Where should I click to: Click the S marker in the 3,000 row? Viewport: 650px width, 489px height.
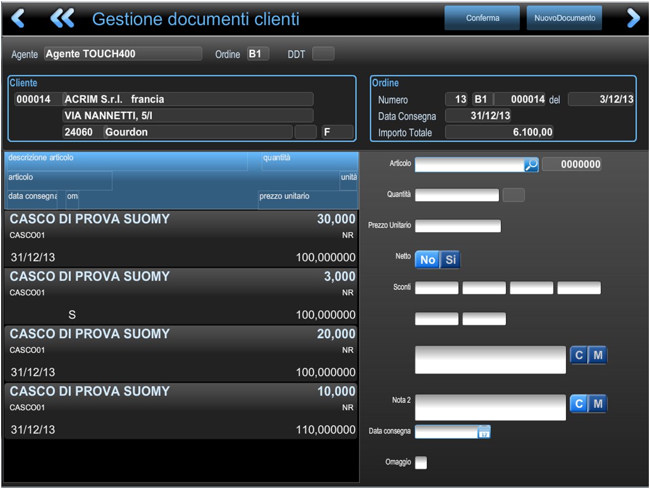pyautogui.click(x=72, y=315)
